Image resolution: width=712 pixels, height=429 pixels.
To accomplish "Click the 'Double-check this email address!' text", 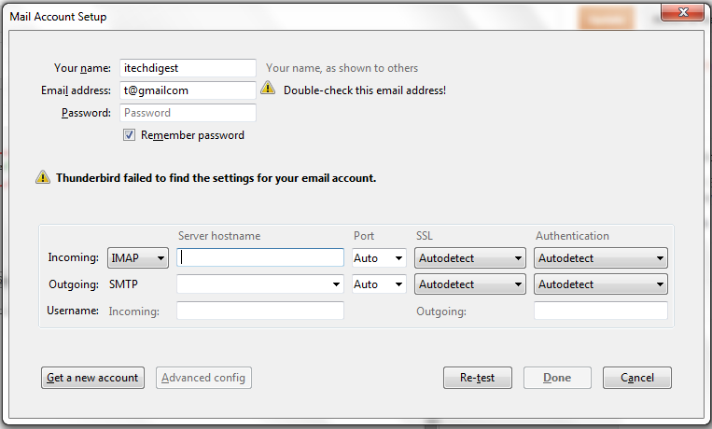I will pyautogui.click(x=365, y=90).
